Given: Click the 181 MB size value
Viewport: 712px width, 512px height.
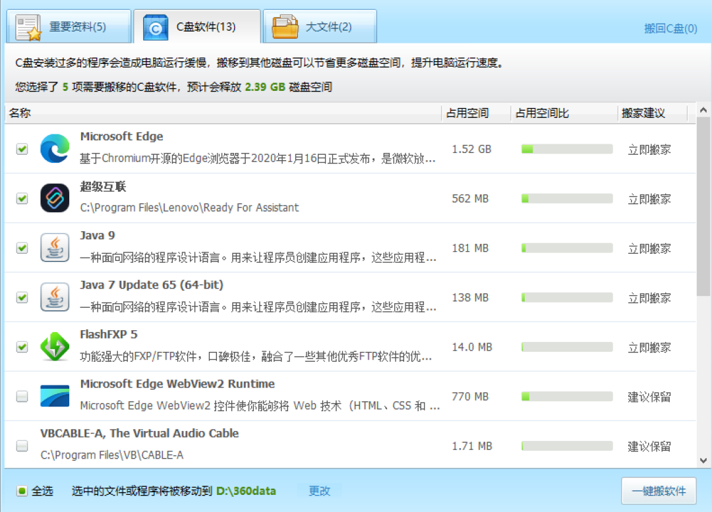Looking at the screenshot, I should point(471,248).
